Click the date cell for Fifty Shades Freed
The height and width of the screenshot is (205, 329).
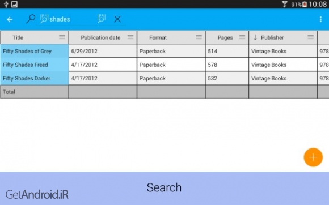(103, 65)
